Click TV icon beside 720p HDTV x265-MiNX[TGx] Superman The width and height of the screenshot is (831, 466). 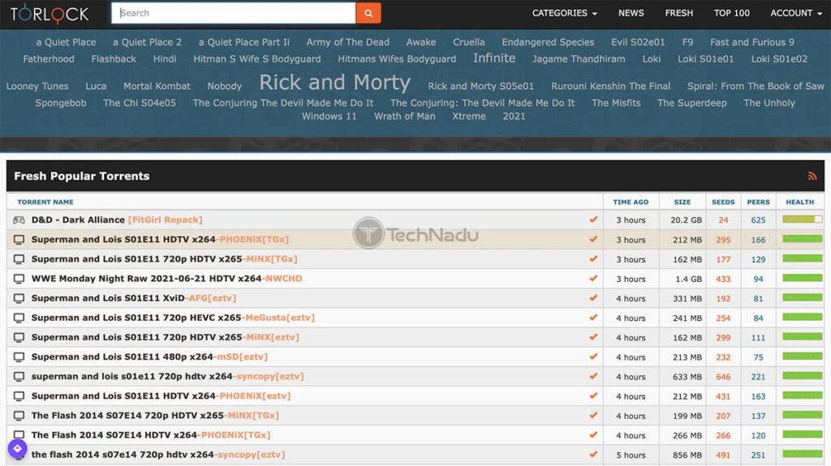pyautogui.click(x=19, y=259)
